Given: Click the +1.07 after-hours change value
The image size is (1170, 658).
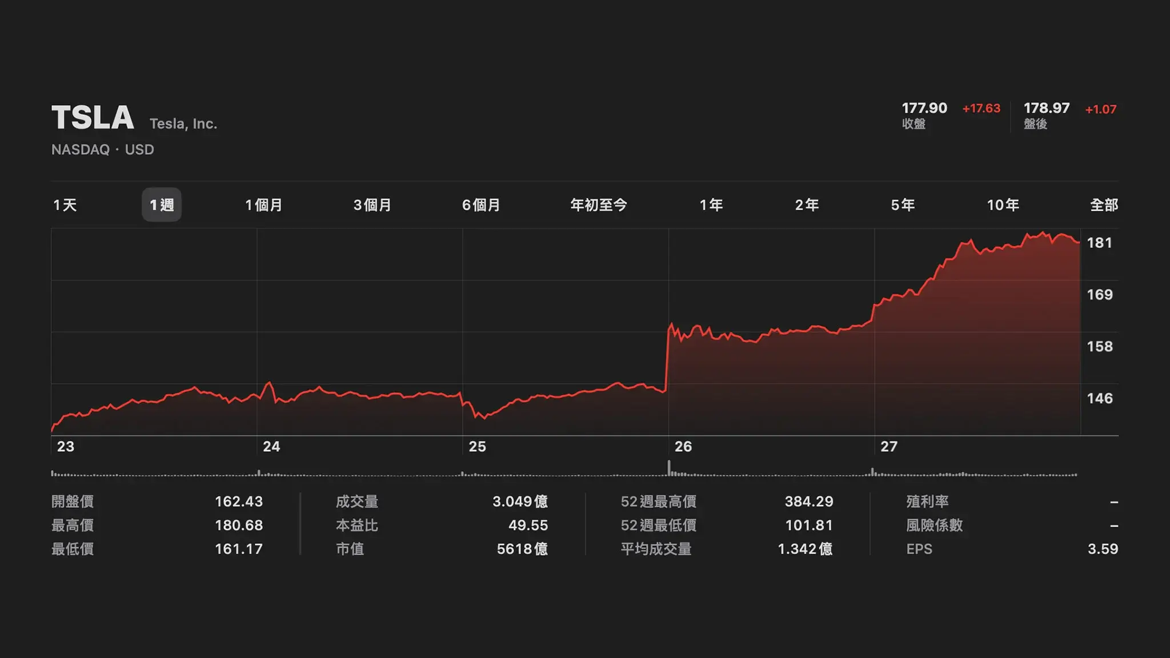Looking at the screenshot, I should click(x=1101, y=109).
